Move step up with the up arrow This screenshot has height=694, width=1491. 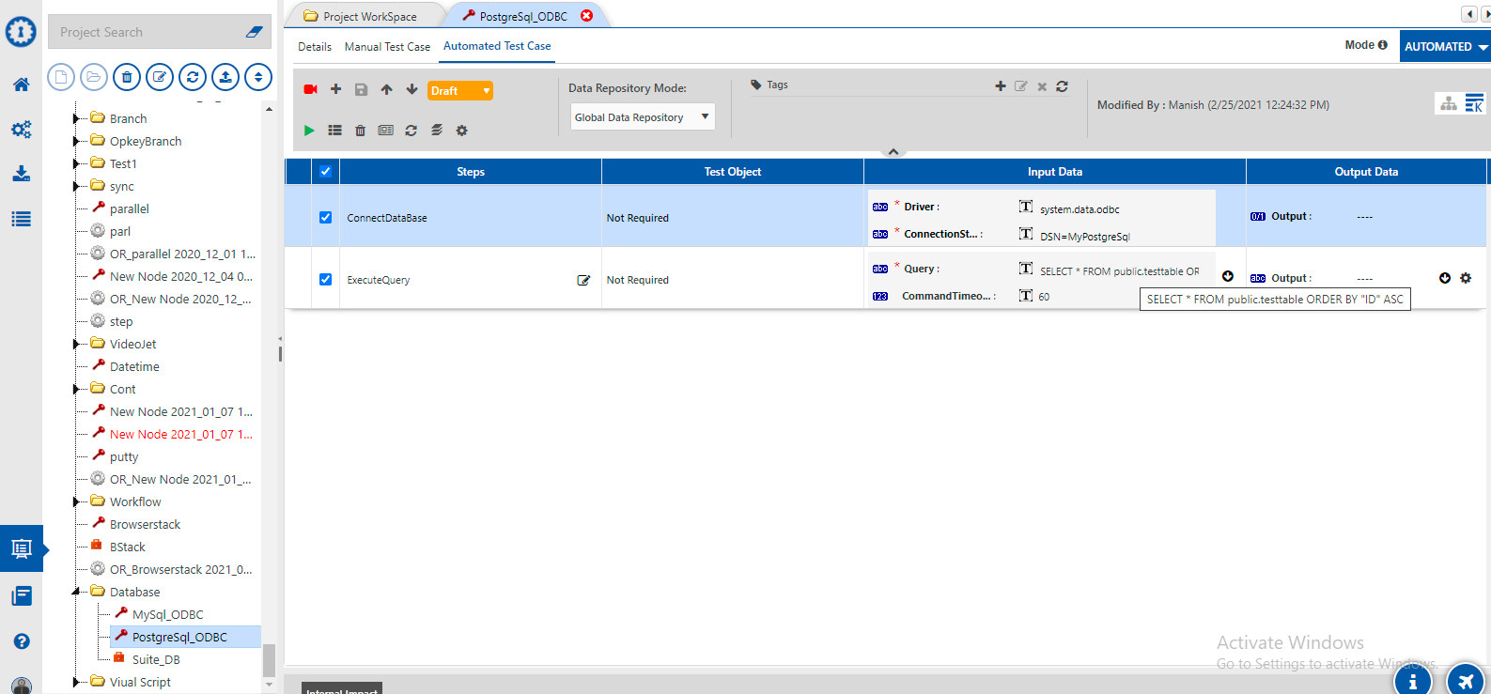click(386, 89)
